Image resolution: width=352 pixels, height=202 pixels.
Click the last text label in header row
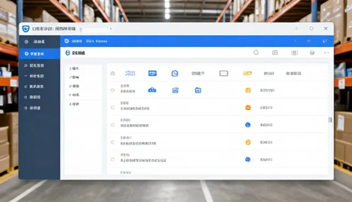[293, 74]
